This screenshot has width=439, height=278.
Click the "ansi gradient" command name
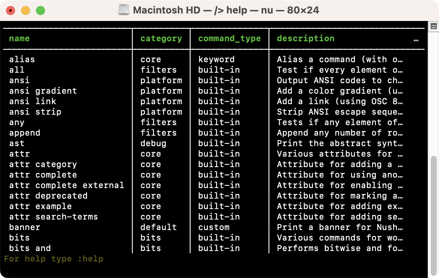pyautogui.click(x=43, y=91)
